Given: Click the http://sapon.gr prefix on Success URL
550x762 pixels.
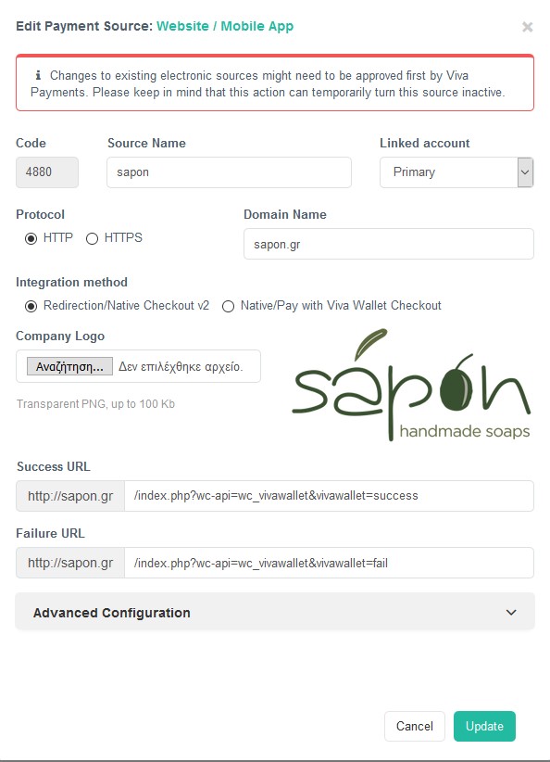Looking at the screenshot, I should click(69, 495).
